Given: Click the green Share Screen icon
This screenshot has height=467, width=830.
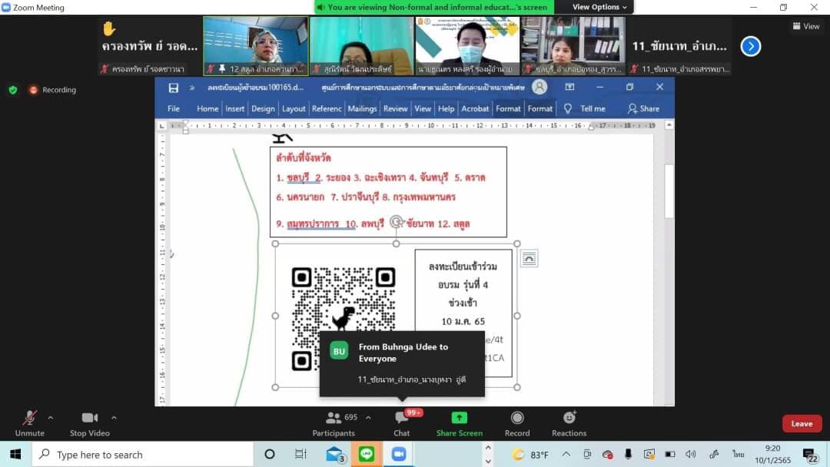Looking at the screenshot, I should tap(459, 419).
